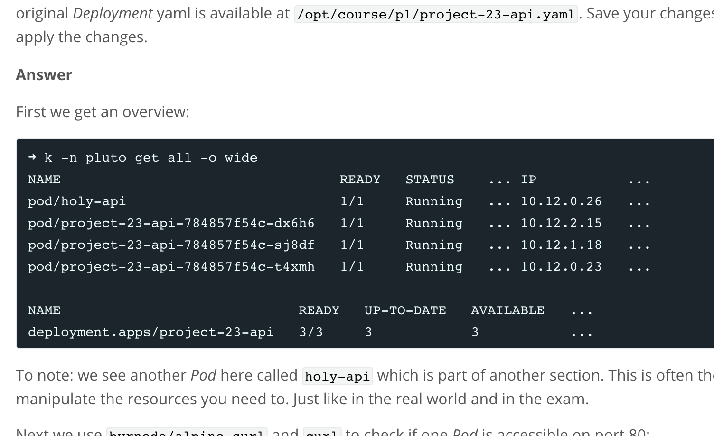
Task: Click deployment.apps/project-23-api in the terminal output
Action: (151, 332)
